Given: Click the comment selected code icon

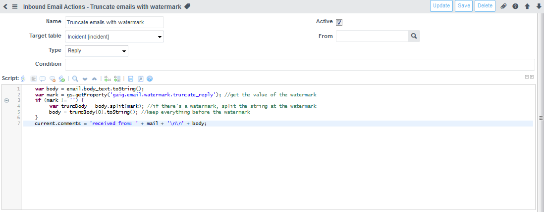Looking at the screenshot, I should coord(43,79).
